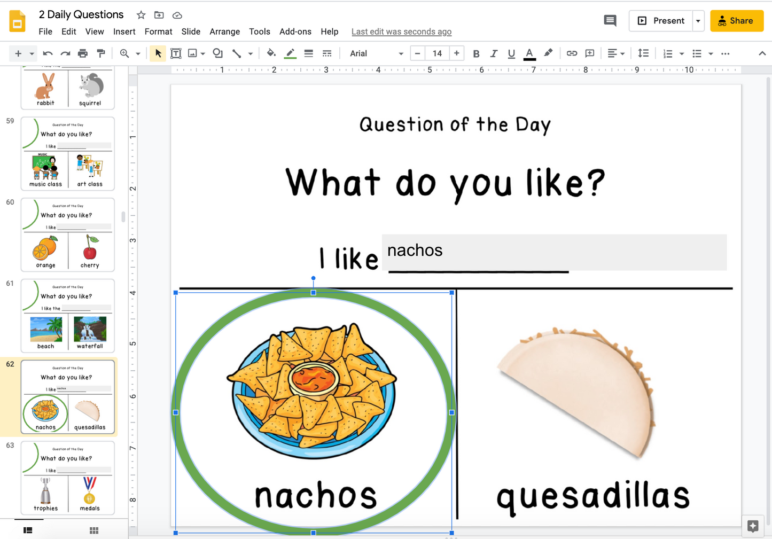Open comment history

tap(610, 20)
